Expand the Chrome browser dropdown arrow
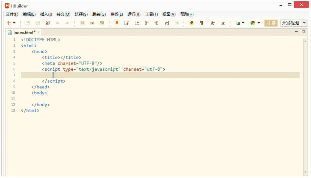This screenshot has width=311, height=178. tap(259, 23)
